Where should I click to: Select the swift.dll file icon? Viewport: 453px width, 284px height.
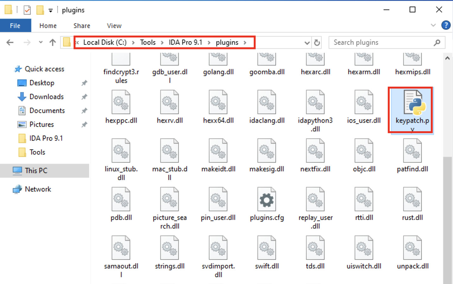click(x=267, y=248)
